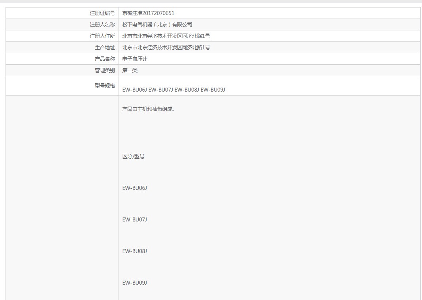Select company name 松下电气机器（北京）有限公司

click(x=157, y=25)
